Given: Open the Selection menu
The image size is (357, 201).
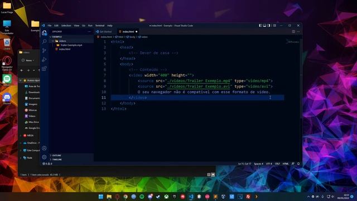Looking at the screenshot, I should (66, 26).
